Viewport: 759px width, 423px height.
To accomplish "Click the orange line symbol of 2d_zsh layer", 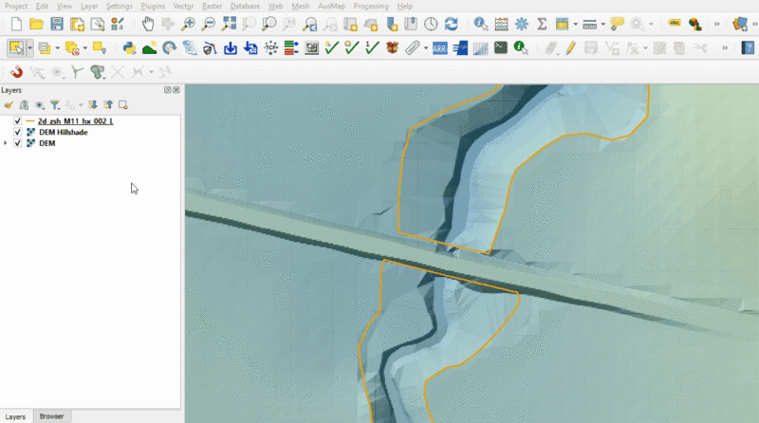I will click(x=30, y=121).
